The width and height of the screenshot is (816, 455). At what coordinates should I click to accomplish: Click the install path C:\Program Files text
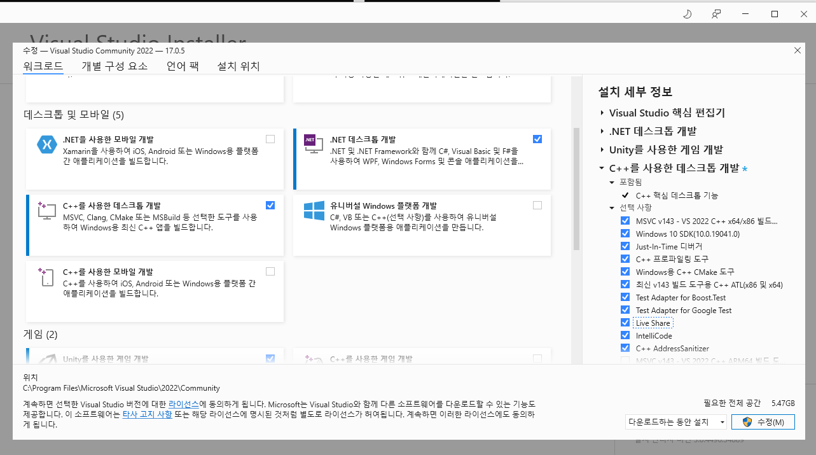click(x=121, y=388)
